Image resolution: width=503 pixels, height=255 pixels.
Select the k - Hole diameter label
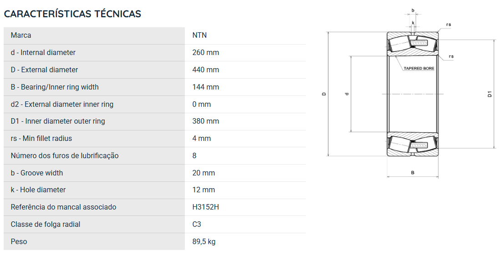[x=38, y=190]
